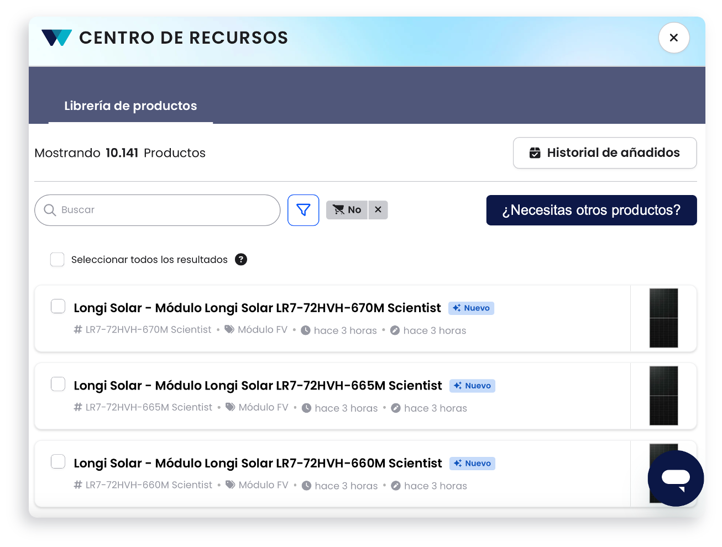Click 'Módulo FV' text in the 665M row
722x547 pixels.
(x=264, y=407)
